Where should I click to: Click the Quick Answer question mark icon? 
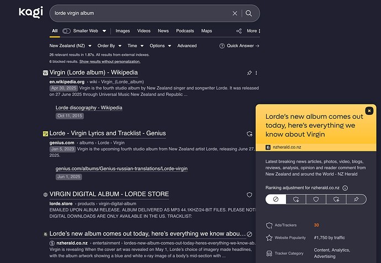point(222,46)
